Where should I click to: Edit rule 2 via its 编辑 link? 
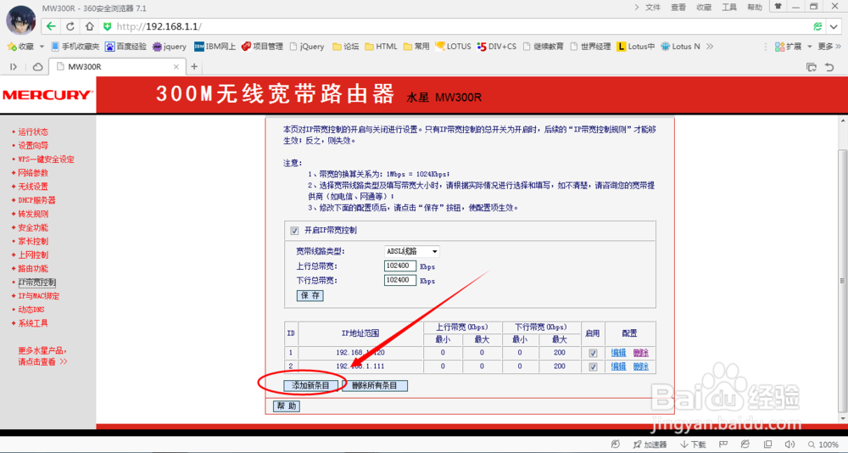coord(618,367)
